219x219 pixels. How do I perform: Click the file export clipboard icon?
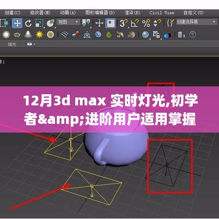[x=182, y=35]
